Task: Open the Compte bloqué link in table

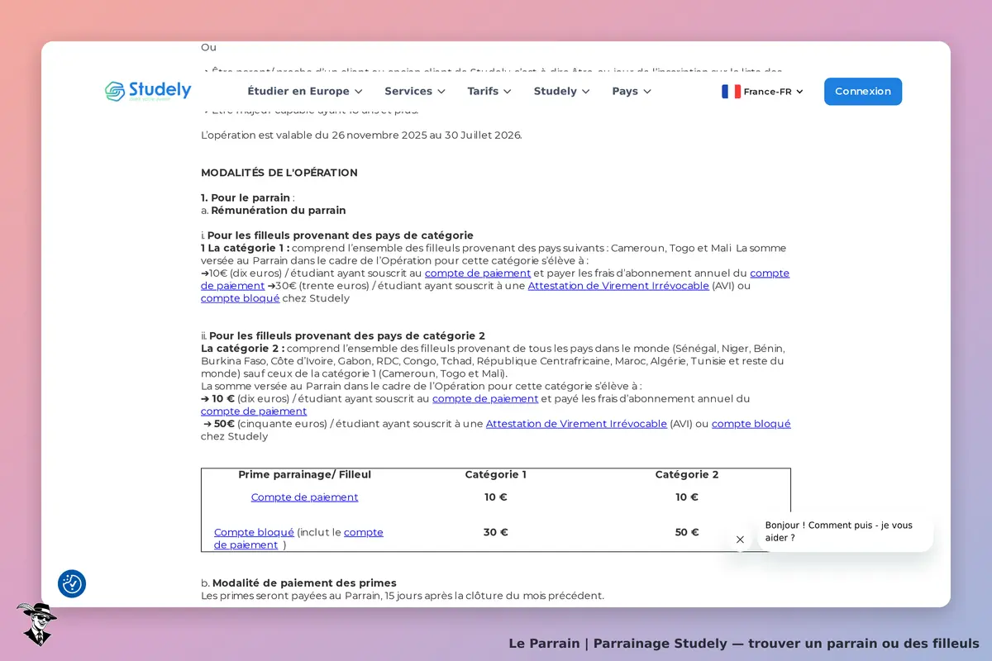Action: click(x=254, y=532)
